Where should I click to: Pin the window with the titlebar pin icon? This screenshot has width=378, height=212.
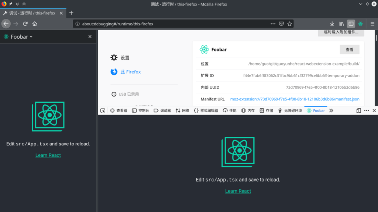coord(11,4)
